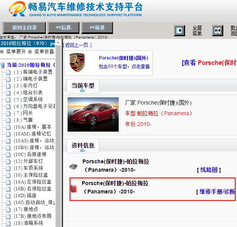Open tree item (6) 方向盘电子设备

pyautogui.click(x=34, y=106)
